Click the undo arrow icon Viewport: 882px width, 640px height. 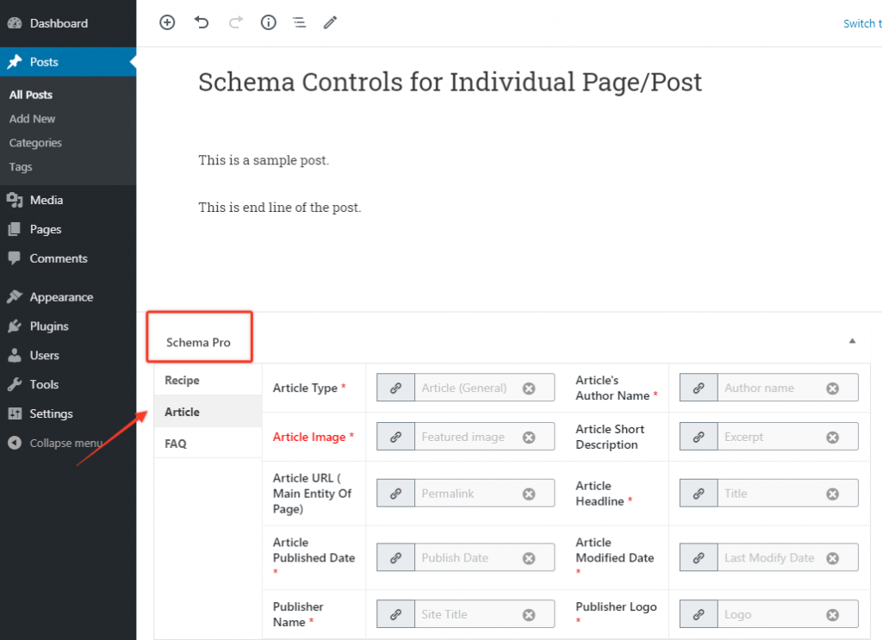pyautogui.click(x=202, y=23)
